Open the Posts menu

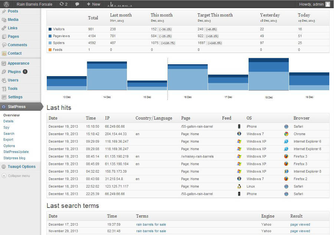click(13, 11)
